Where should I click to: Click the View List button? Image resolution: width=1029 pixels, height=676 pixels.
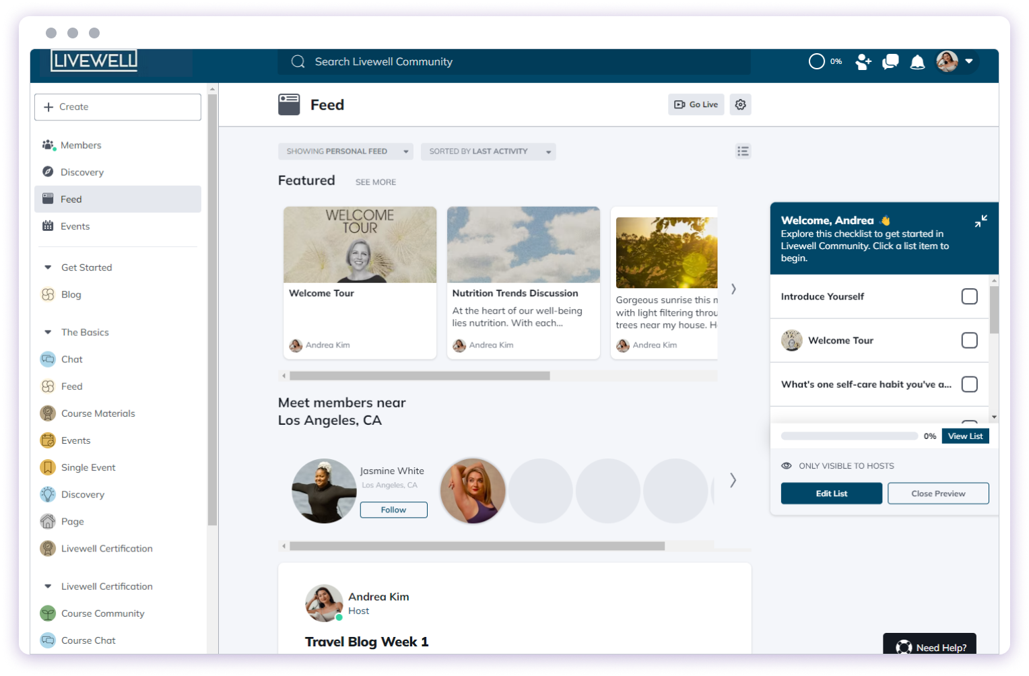click(x=965, y=436)
